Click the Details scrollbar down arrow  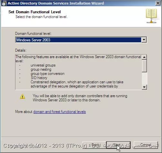tap(144, 87)
